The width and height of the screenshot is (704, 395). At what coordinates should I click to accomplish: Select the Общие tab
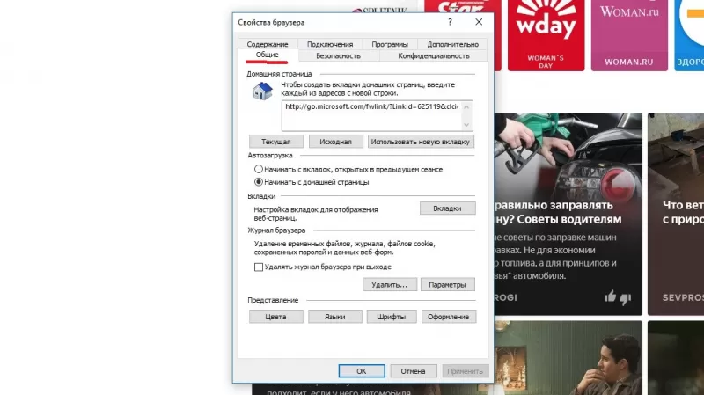[268, 55]
